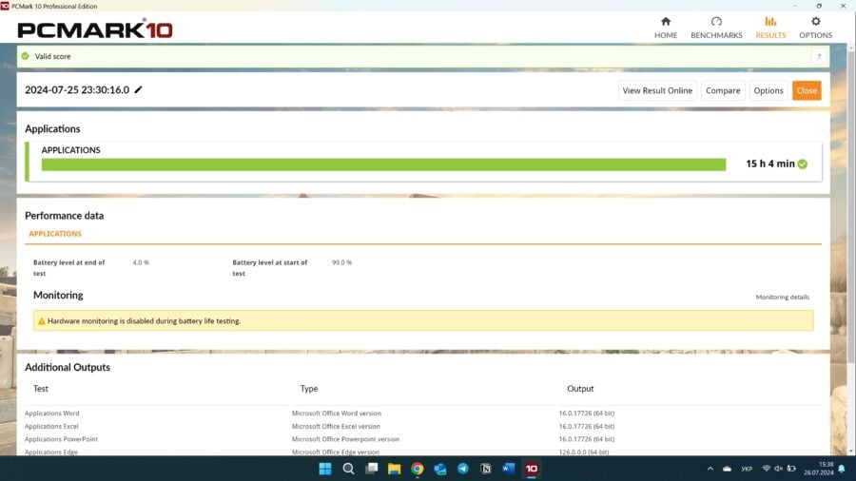The height and width of the screenshot is (481, 856).
Task: Click the Applications Excel row
Action: [422, 427]
